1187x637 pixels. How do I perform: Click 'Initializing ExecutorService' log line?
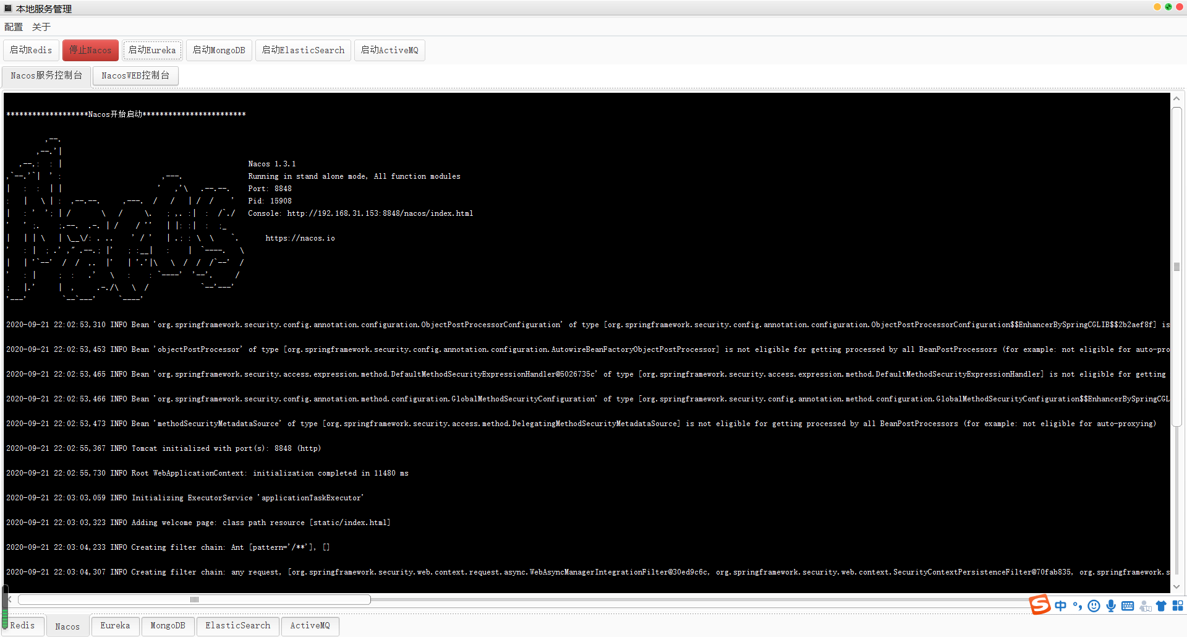pos(185,498)
